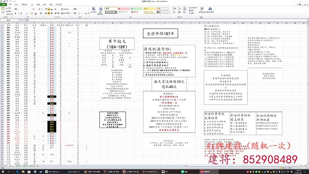
Task: Toggle top vertical alignment
Action: pos(46,9)
